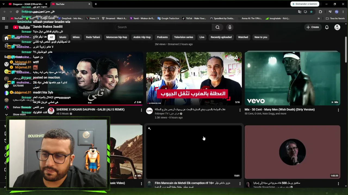Viewport: 348px width, 195px height.
Task: Open the Home / X bookmark
Action: point(92,18)
